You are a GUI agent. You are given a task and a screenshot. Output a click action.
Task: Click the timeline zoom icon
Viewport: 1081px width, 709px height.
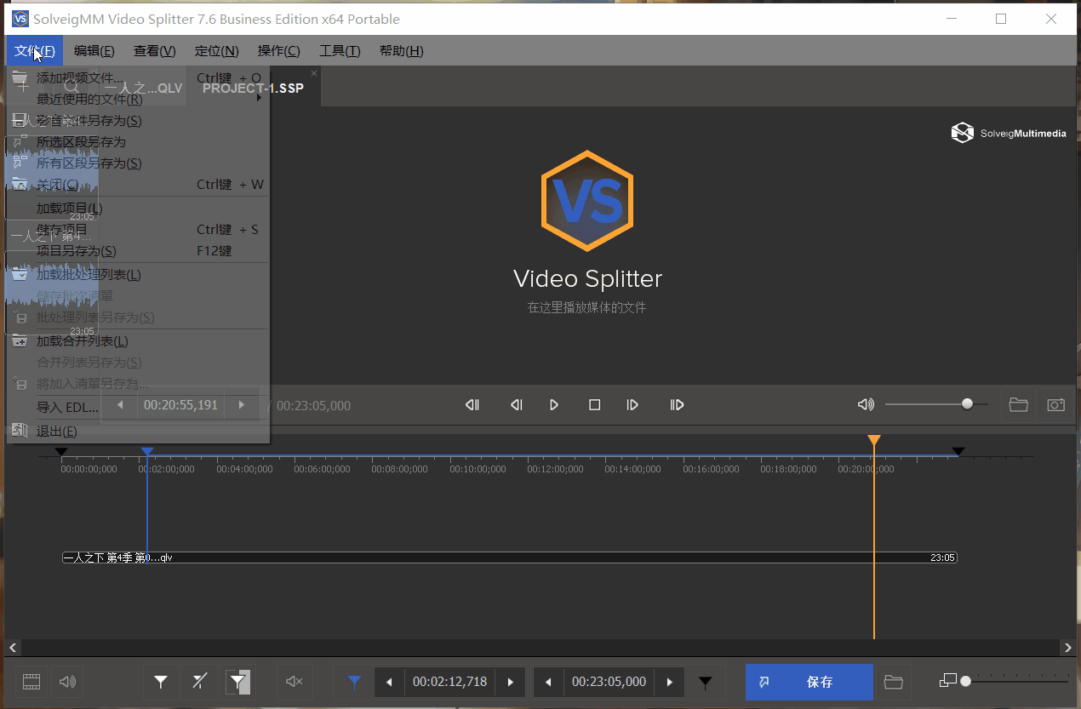point(947,681)
